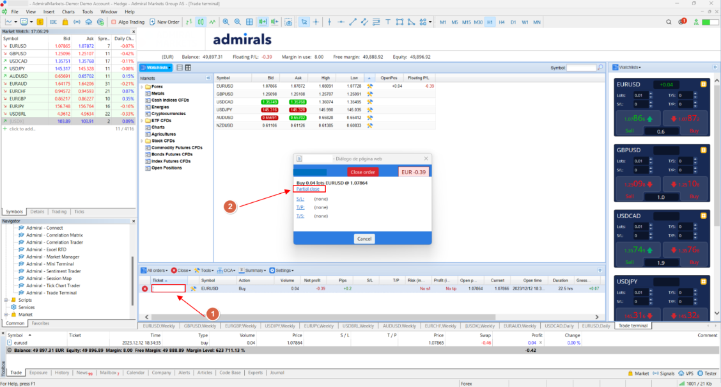Select the bar chart type icon
The width and height of the screenshot is (721, 387).
coord(189,22)
